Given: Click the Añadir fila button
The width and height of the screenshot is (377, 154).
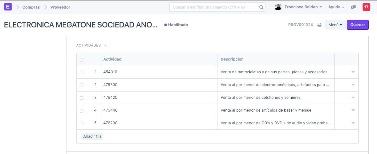Looking at the screenshot, I should pos(92,136).
